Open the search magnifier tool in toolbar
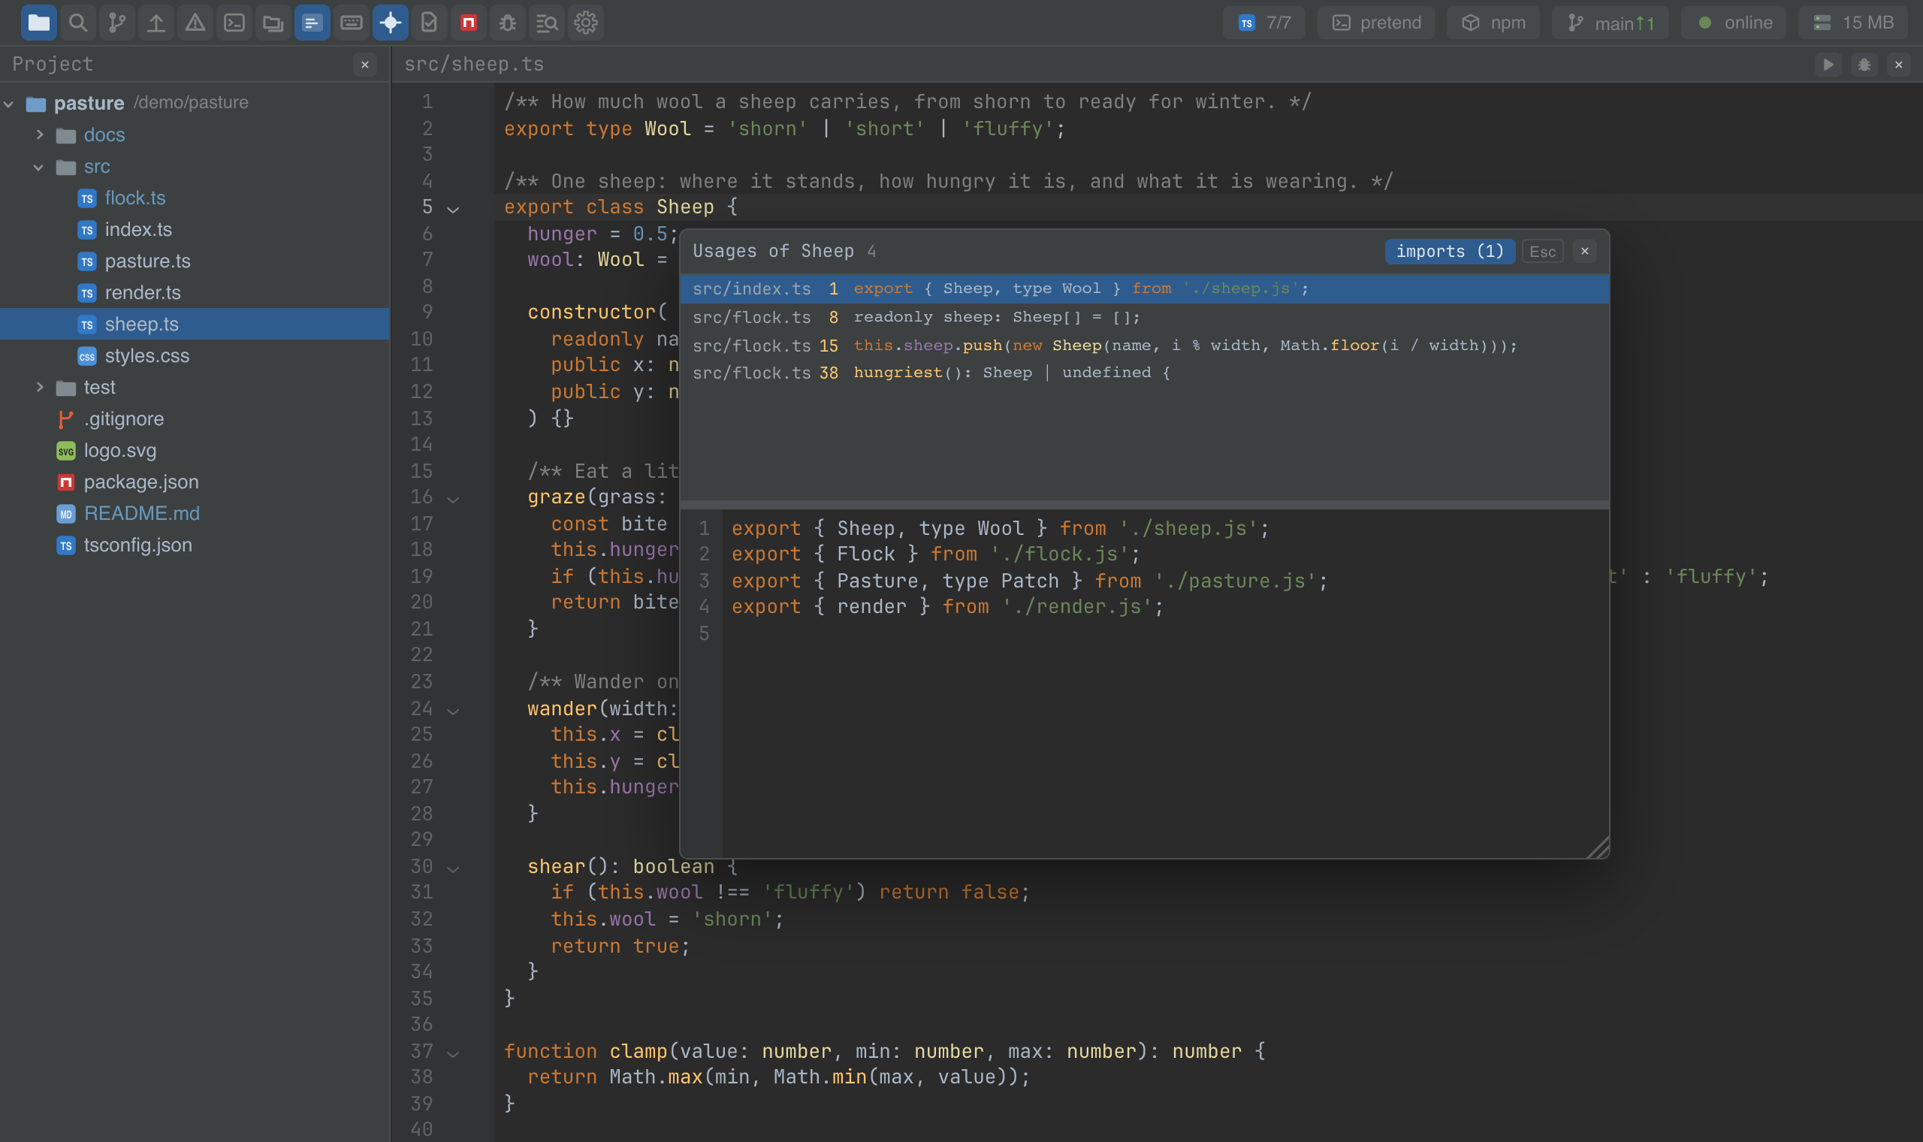Screen dimensions: 1923x1142 (77, 23)
